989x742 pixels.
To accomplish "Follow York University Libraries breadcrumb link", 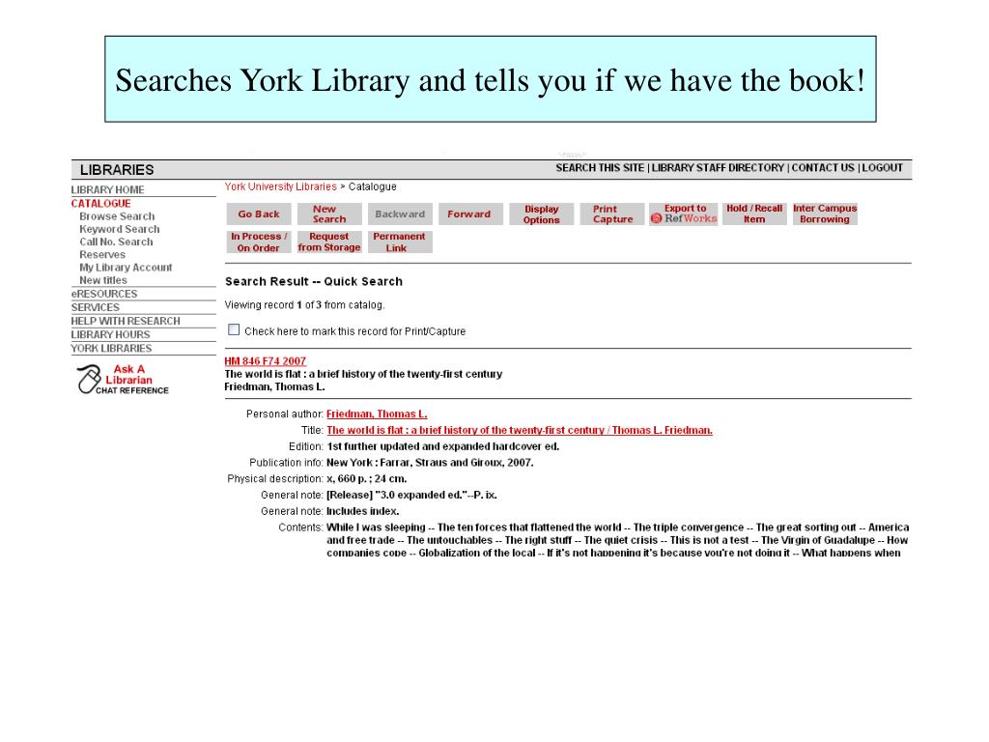I will click(x=281, y=186).
